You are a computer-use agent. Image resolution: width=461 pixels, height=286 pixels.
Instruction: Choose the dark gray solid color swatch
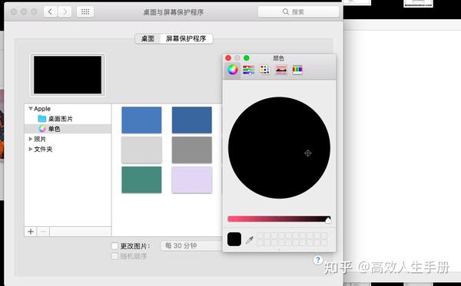click(191, 150)
